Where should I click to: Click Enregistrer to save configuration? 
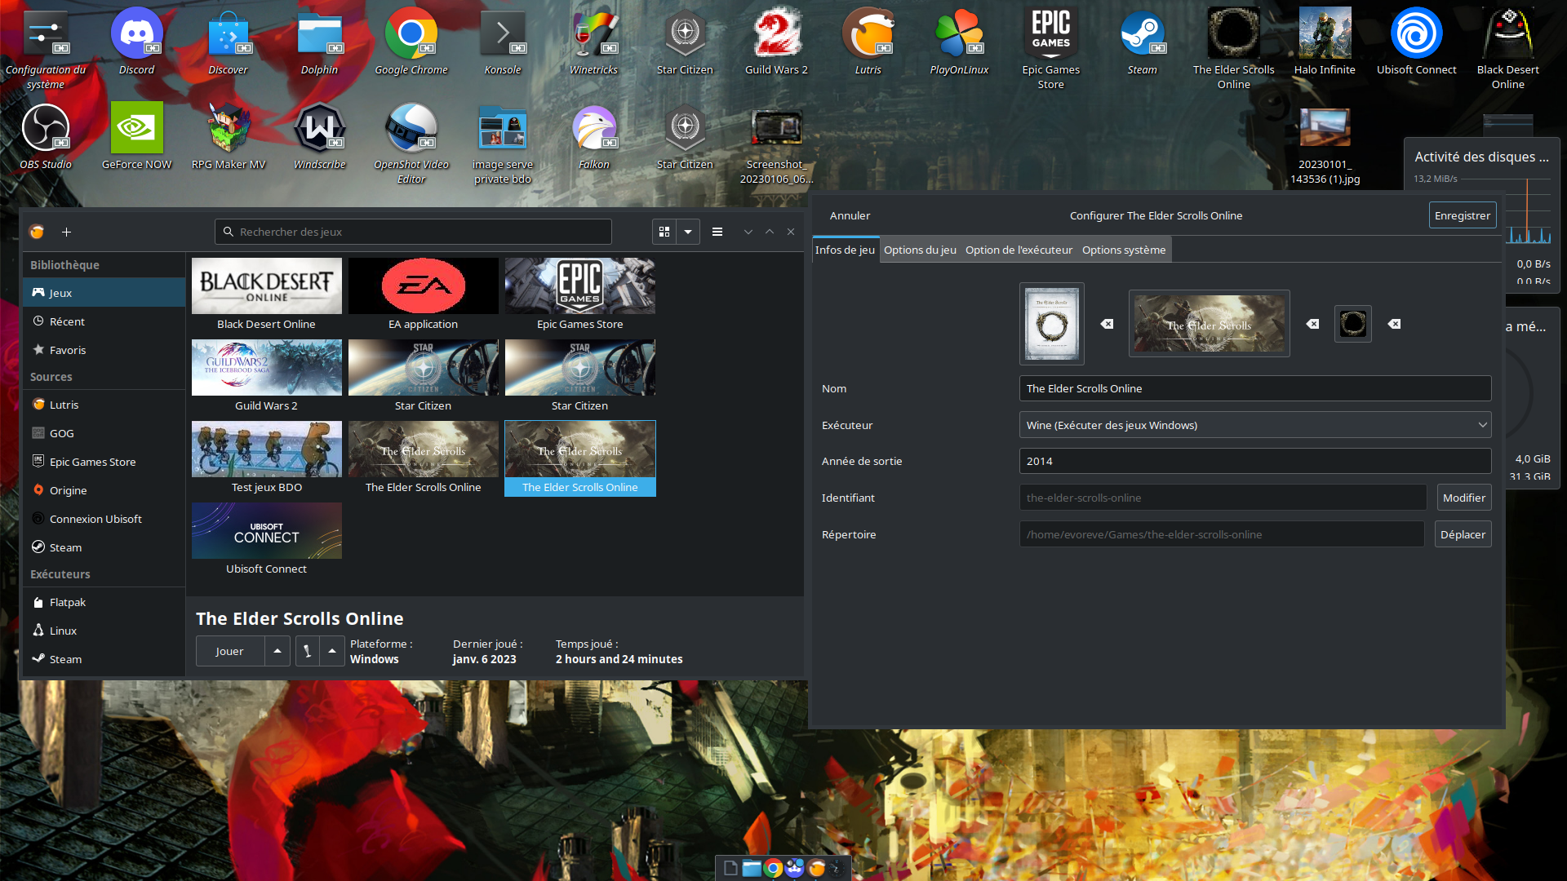coord(1462,215)
